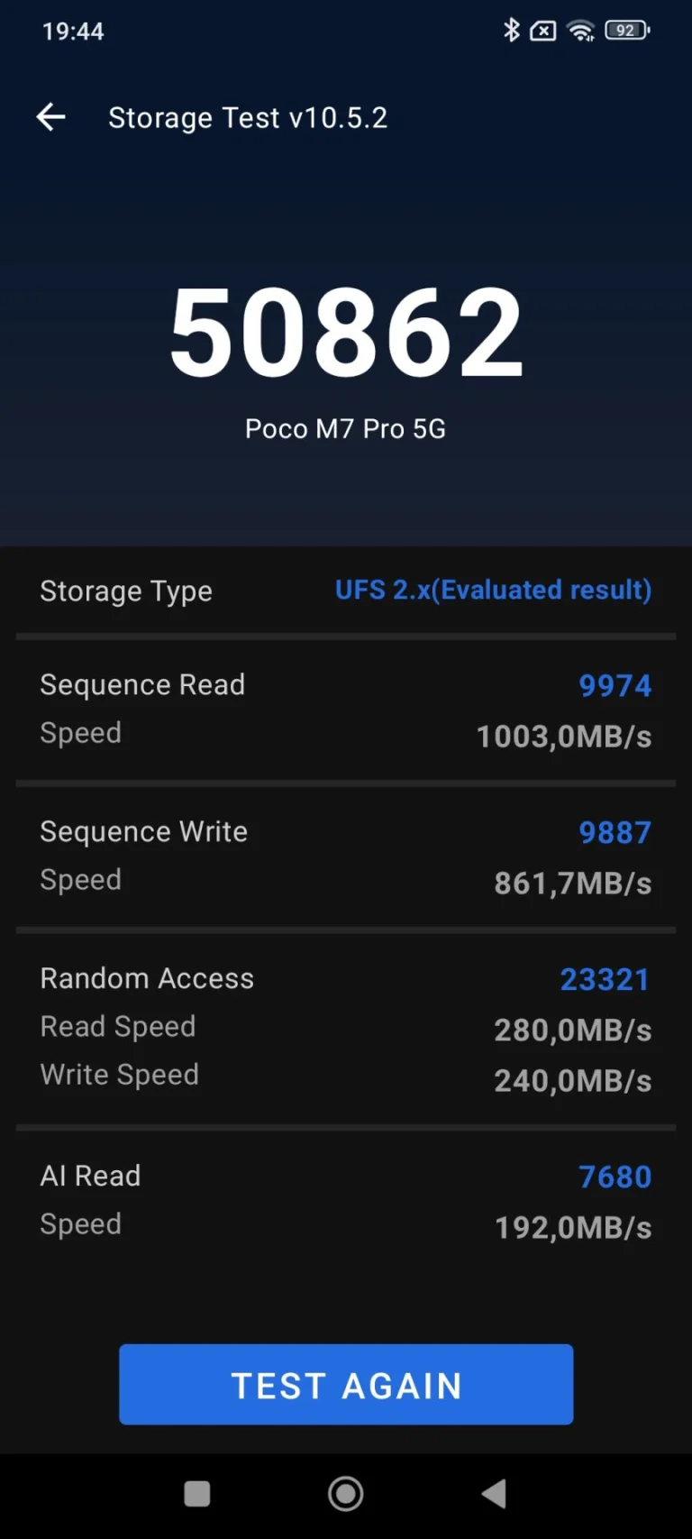Screen dimensions: 692x1539
Task: Tap the Storage Type row label
Action: (126, 591)
